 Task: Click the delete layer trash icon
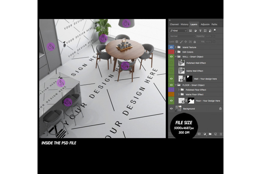[x=221, y=134]
